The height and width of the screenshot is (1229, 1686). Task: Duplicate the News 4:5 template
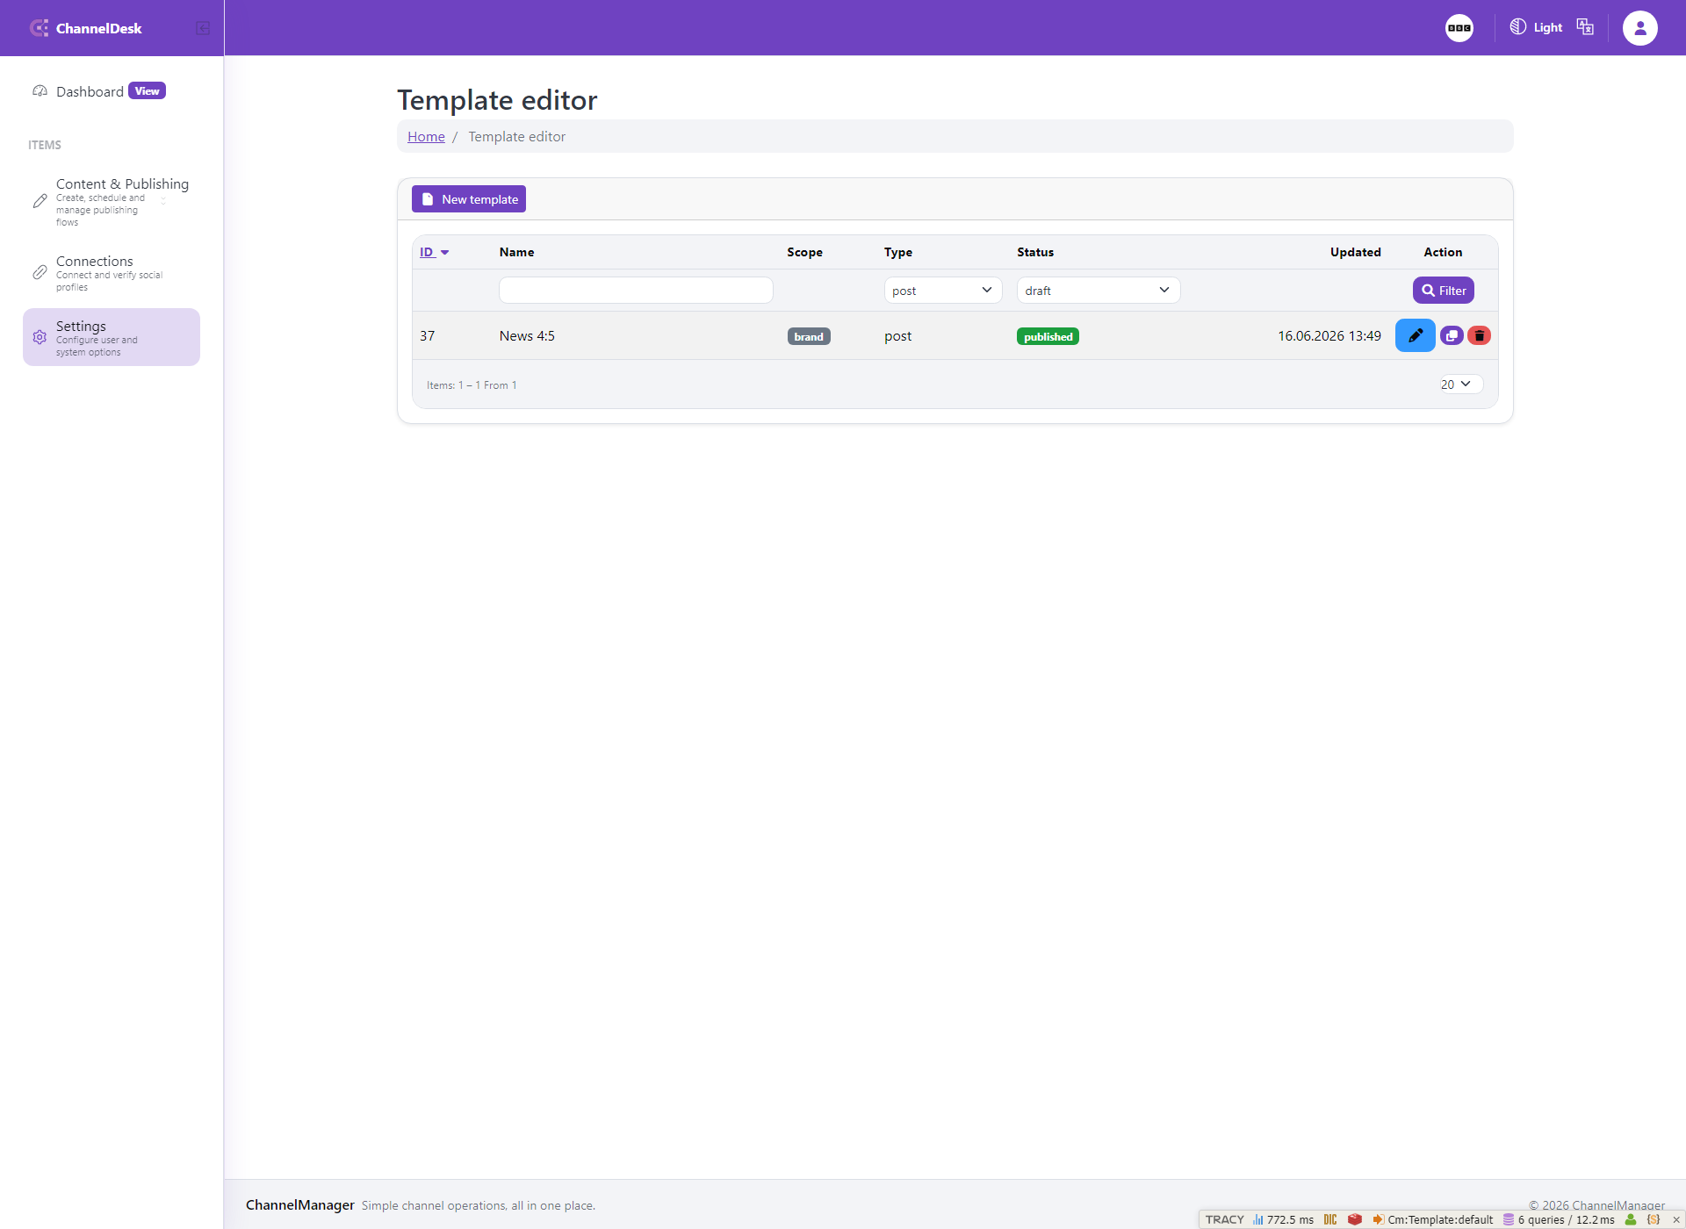click(x=1452, y=335)
